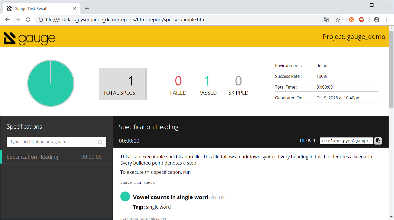Click the Total Specs box

[123, 84]
